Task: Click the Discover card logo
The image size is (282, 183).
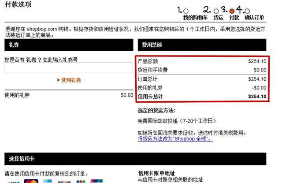Action: pyautogui.click(x=64, y=181)
